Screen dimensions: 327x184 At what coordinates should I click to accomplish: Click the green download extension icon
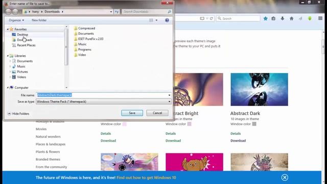click(310, 18)
